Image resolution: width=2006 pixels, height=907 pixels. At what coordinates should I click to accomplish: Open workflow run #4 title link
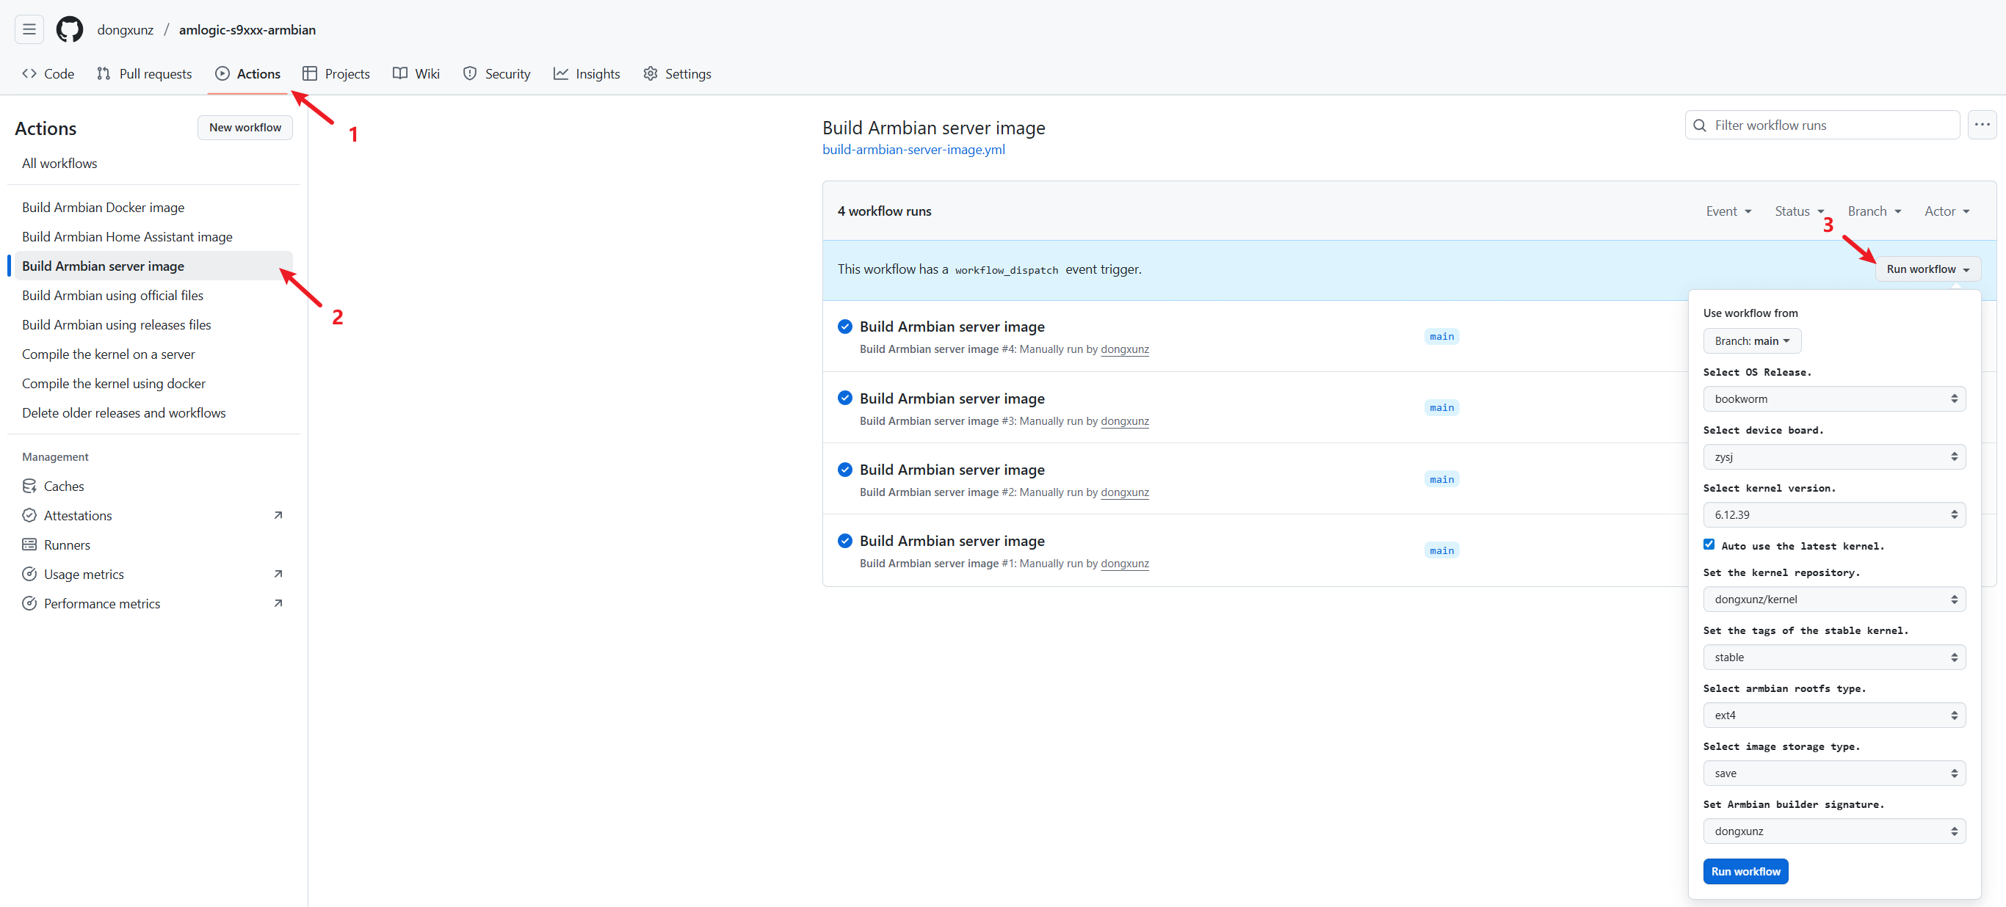(x=952, y=327)
